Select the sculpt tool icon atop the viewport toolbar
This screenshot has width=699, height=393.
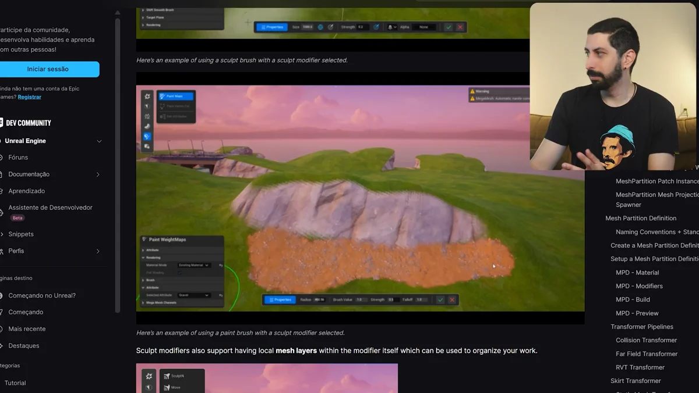coord(147,97)
